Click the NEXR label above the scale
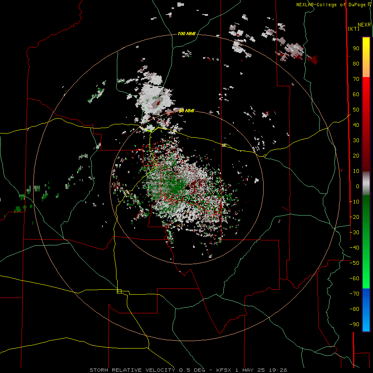Image resolution: width=373 pixels, height=373 pixels. pos(364,25)
